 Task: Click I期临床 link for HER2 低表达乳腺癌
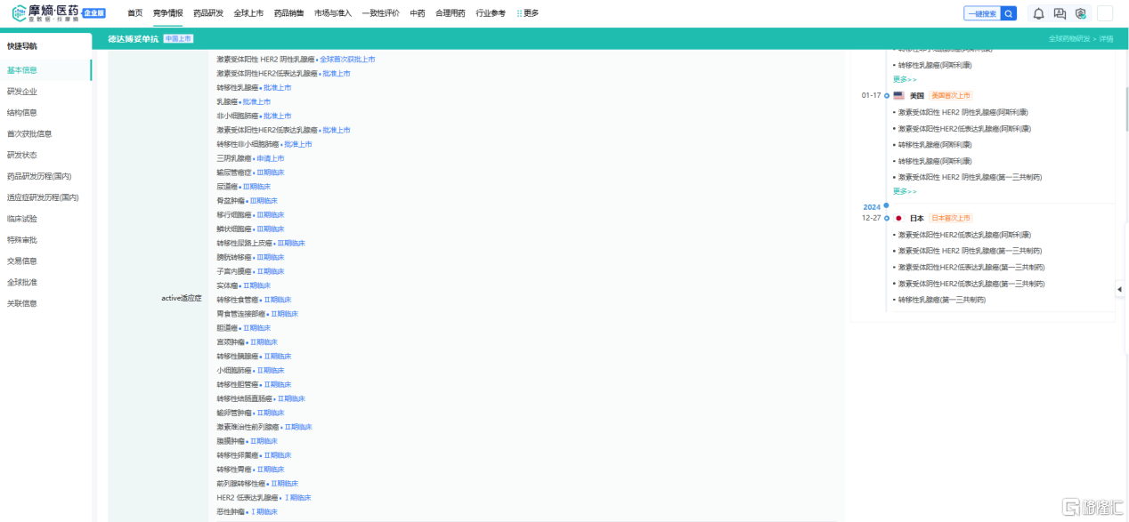pyautogui.click(x=297, y=497)
